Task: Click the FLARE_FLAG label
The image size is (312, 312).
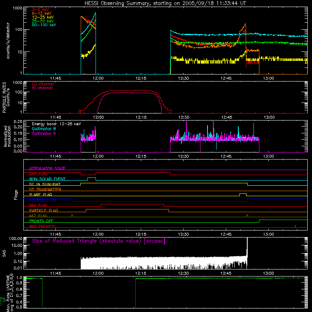Action: tap(41, 195)
